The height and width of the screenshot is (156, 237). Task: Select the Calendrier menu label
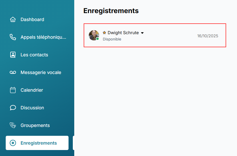32,90
